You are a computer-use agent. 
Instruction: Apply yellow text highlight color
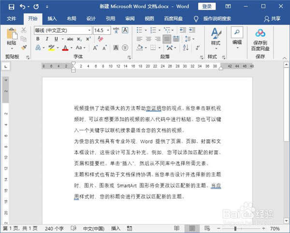pyautogui.click(x=51, y=48)
